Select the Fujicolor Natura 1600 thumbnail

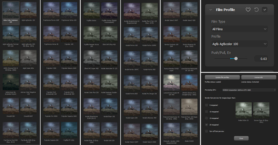69,58
